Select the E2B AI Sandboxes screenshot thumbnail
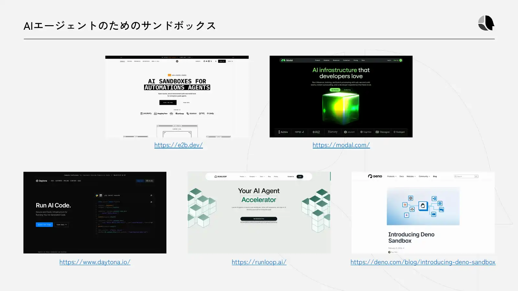This screenshot has width=518, height=291. [177, 96]
